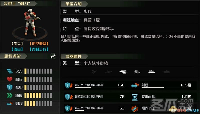Click the hourglass attack interval icon
Viewport: 200px width, 114px height.
135,97
